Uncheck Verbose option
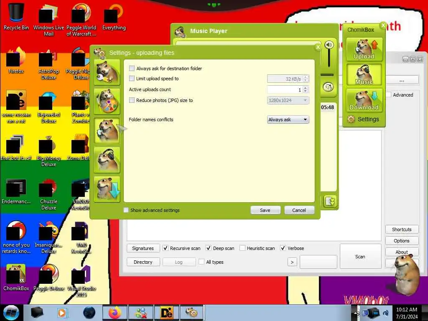 [283, 248]
